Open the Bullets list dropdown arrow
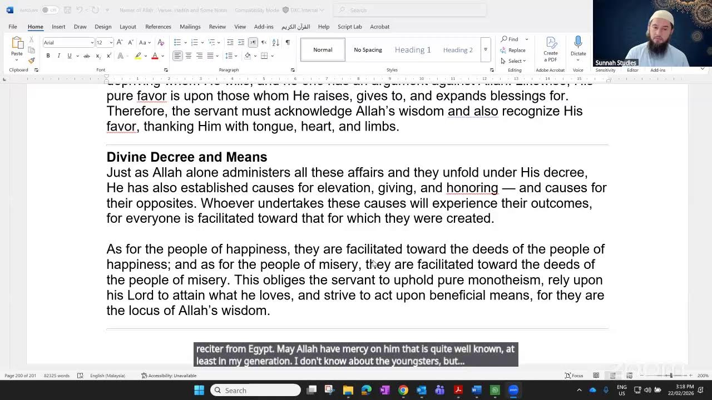Screen dimensions: 712x400 pos(185,42)
